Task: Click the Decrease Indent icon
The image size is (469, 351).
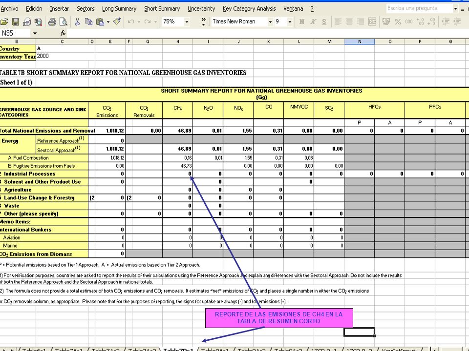Action: click(446, 21)
